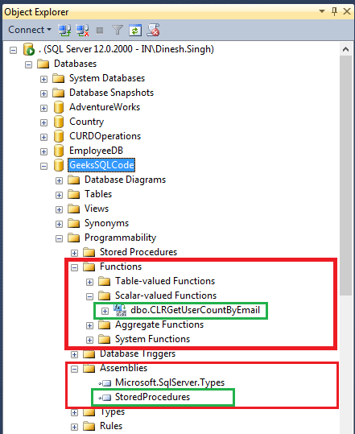Collapse the Programmability folder
The height and width of the screenshot is (434, 355).
coord(59,239)
